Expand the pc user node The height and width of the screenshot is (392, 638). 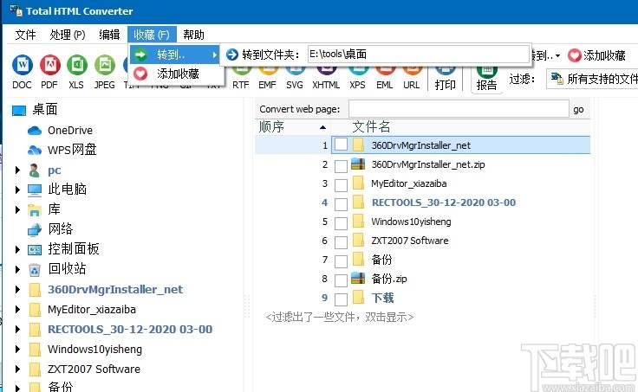17,170
